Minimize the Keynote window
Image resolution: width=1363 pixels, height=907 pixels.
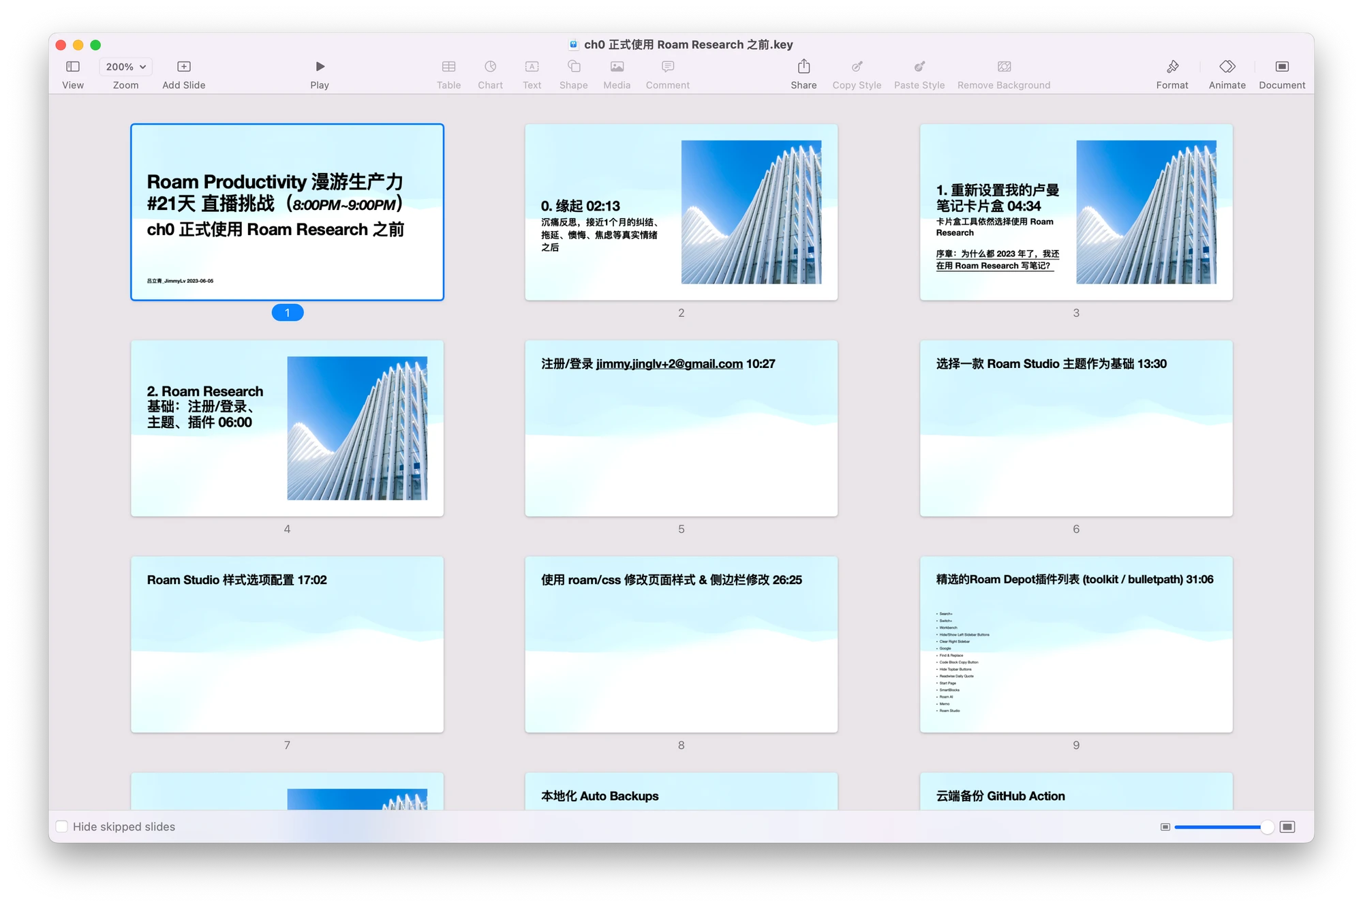coord(78,45)
